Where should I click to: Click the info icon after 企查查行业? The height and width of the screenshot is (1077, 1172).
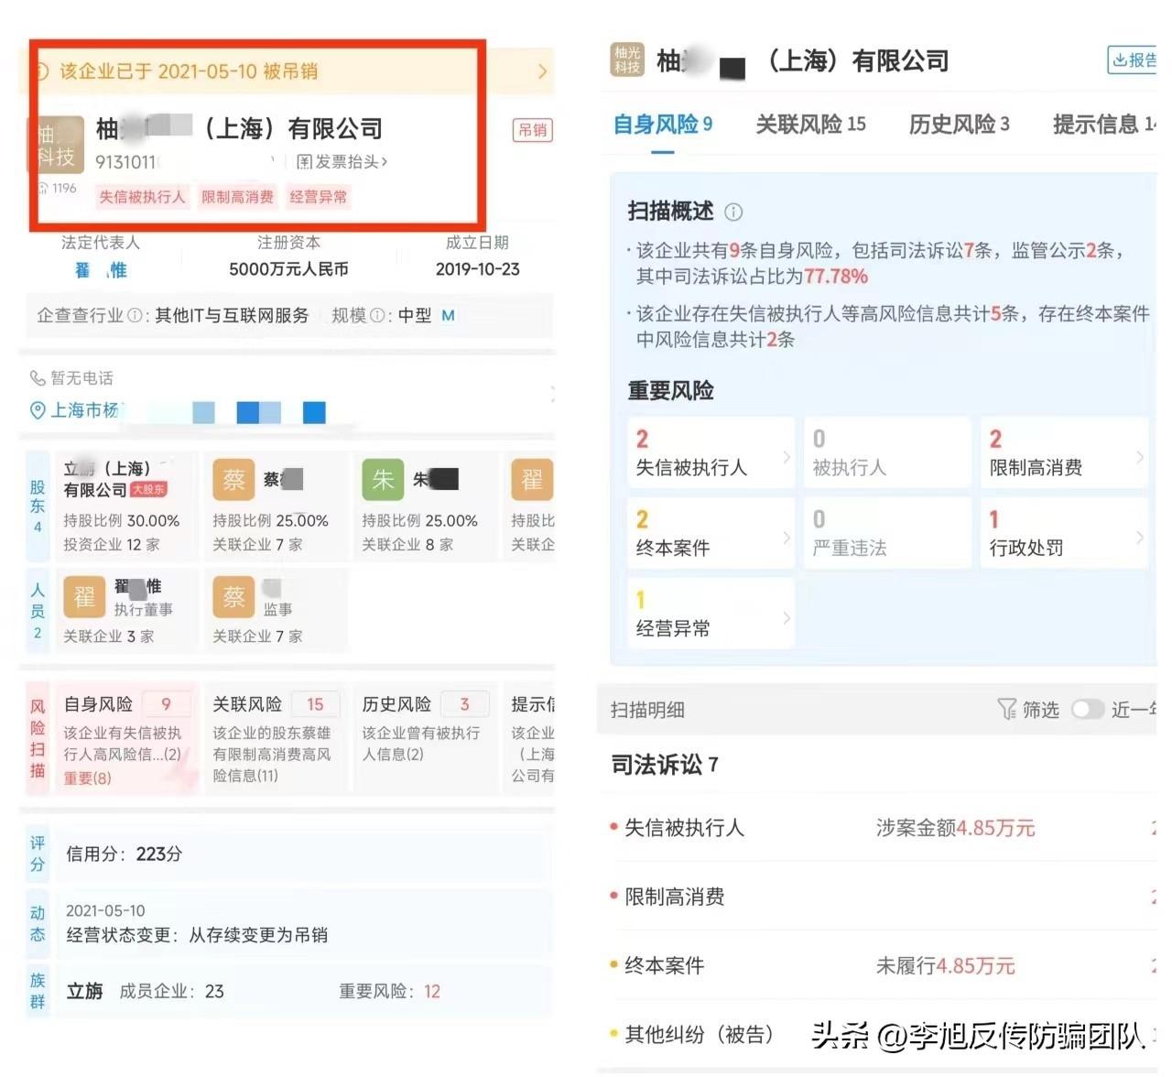click(136, 316)
